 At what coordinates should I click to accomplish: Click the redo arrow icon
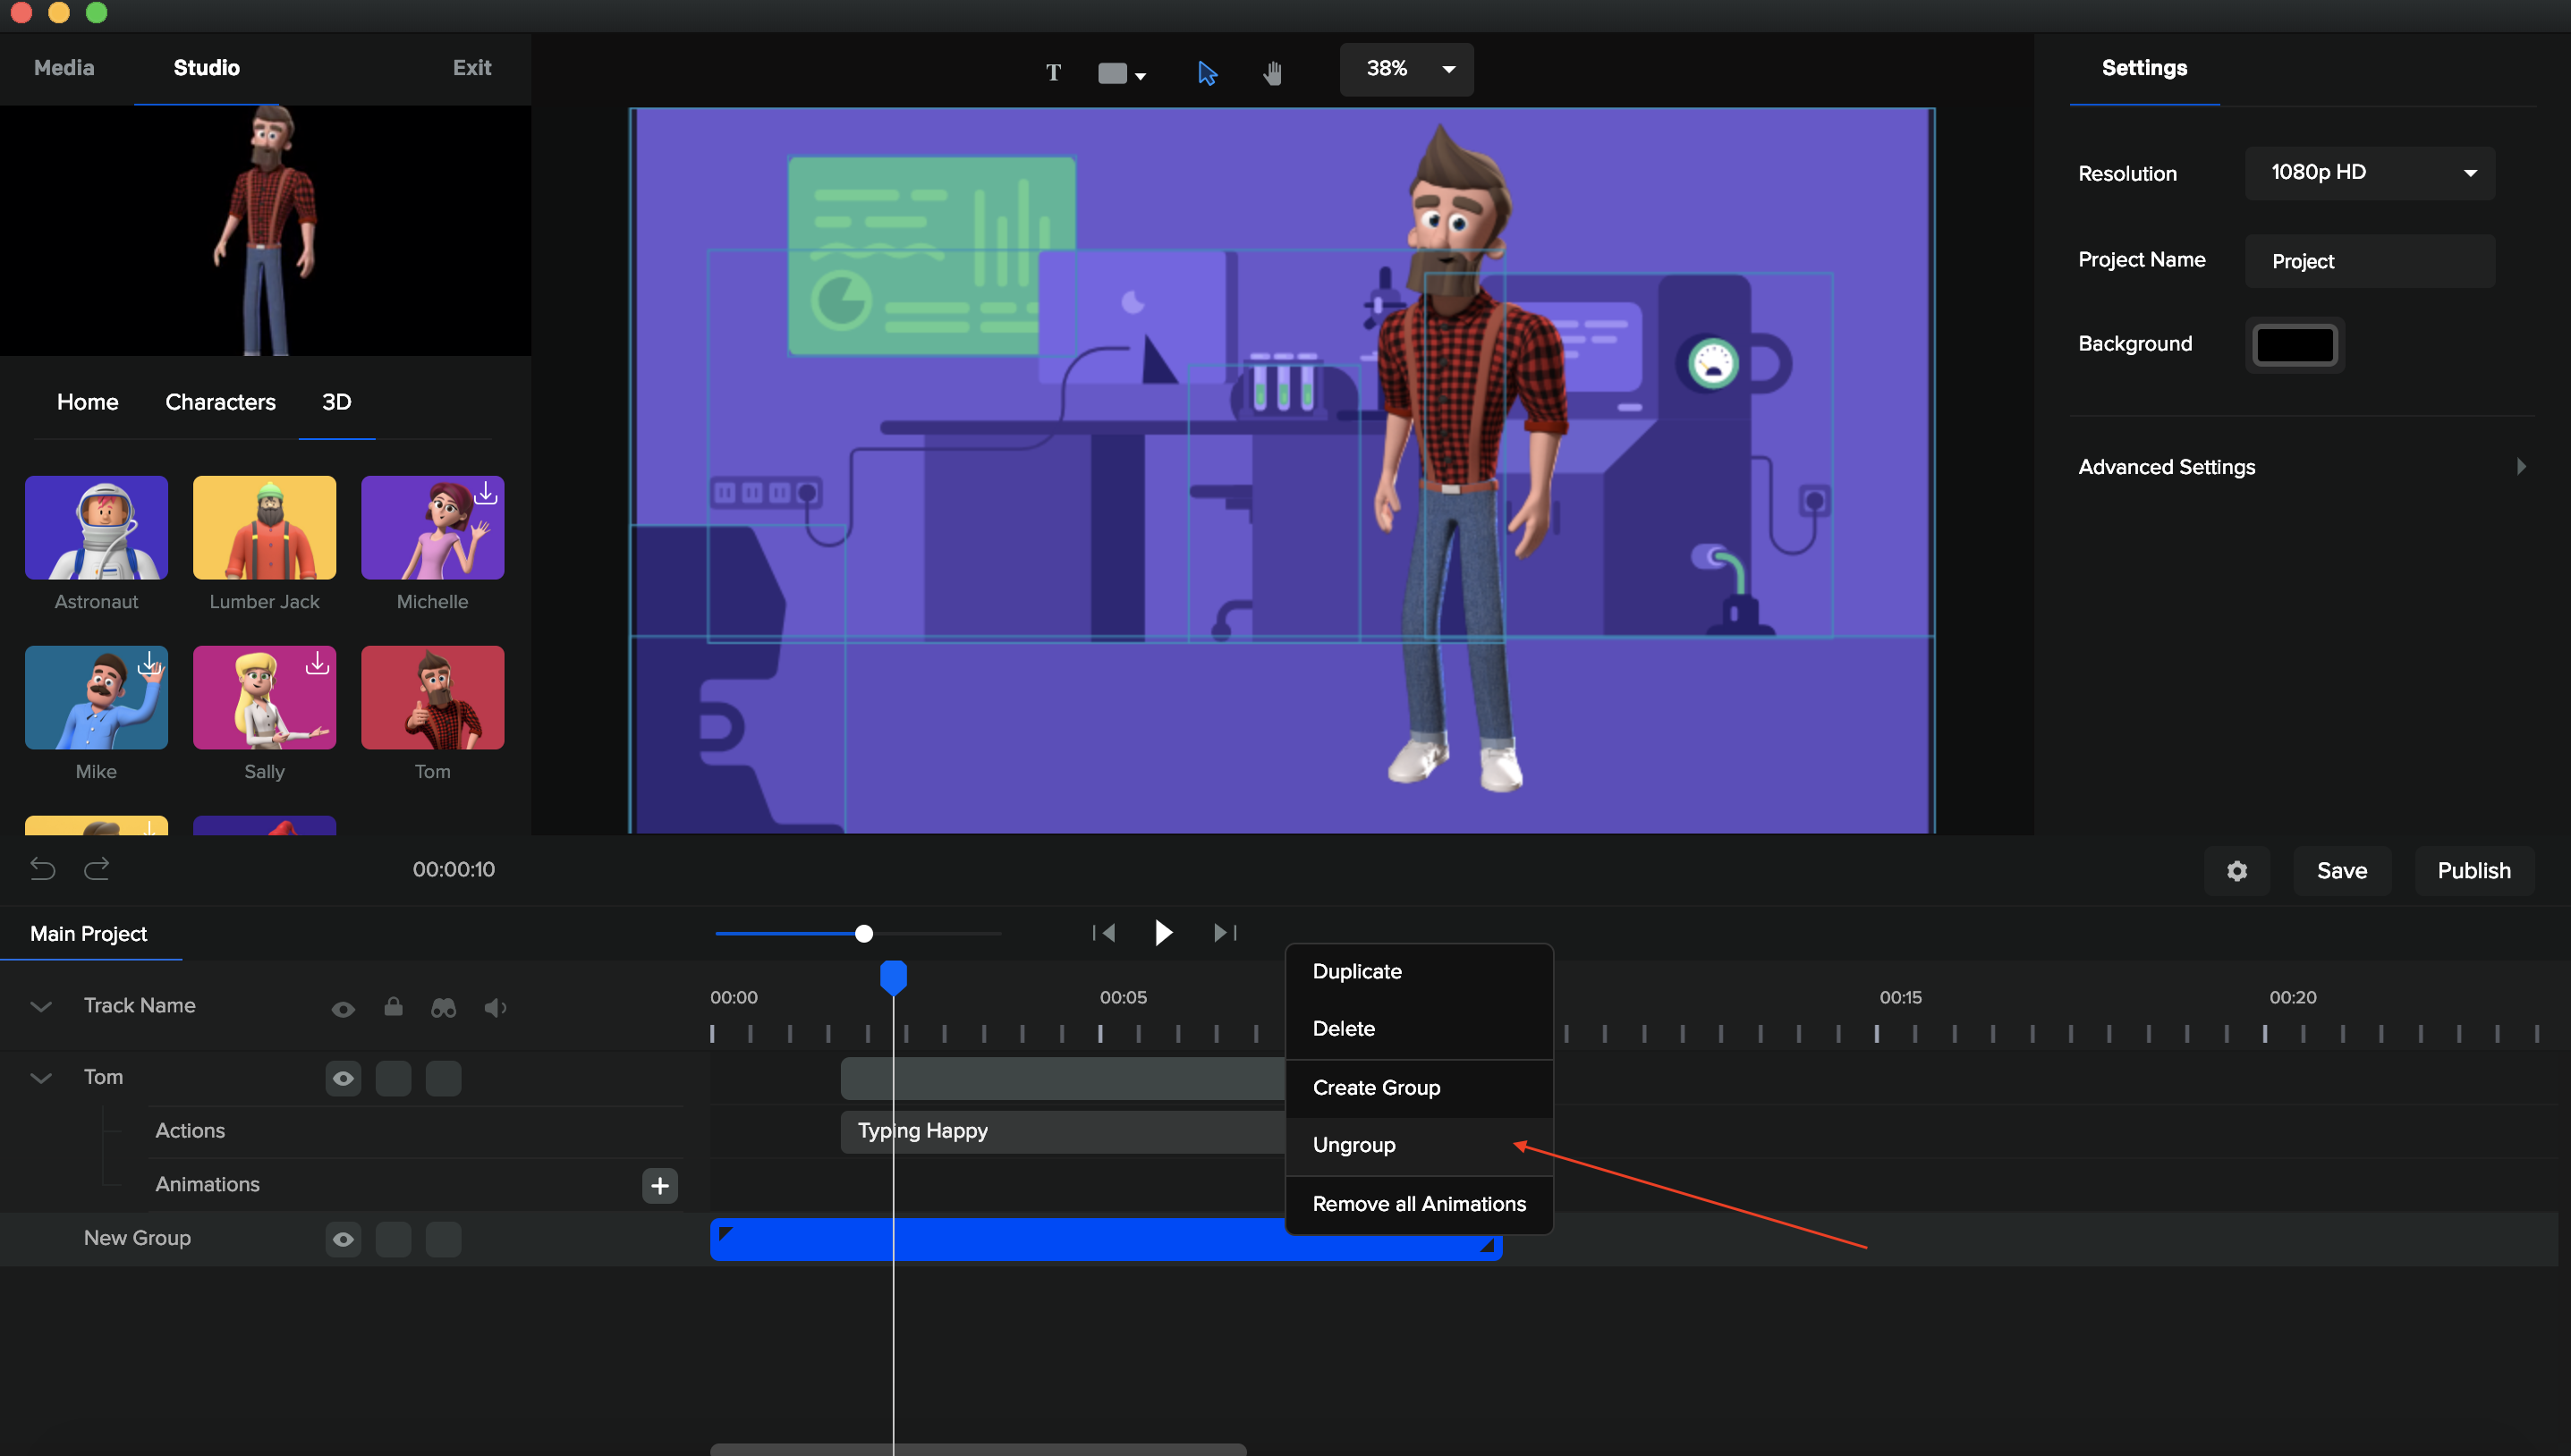[x=97, y=868]
